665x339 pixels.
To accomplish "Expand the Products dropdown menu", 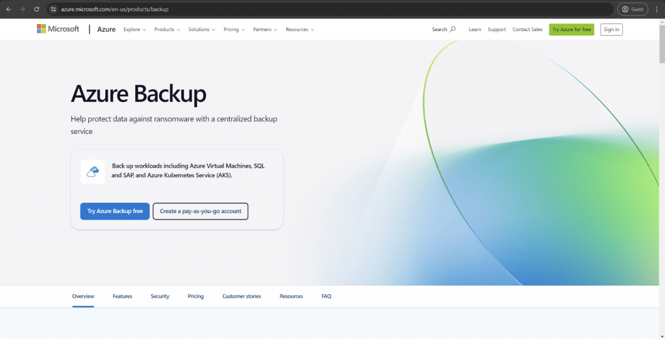I will [x=167, y=29].
